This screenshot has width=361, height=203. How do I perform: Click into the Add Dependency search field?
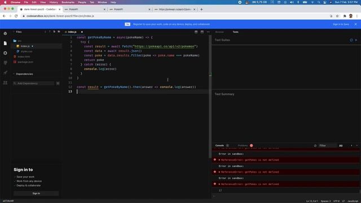[34, 83]
